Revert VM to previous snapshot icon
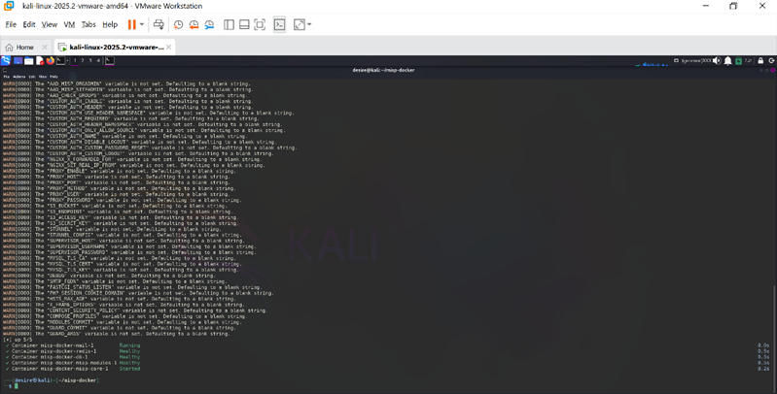The width and height of the screenshot is (777, 394). 194,24
